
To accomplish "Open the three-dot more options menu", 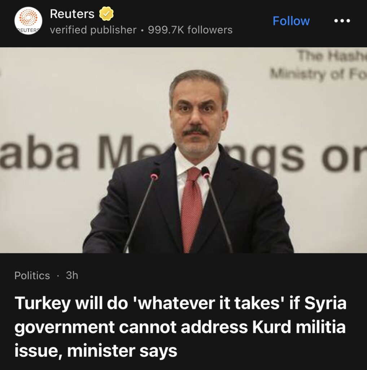I will (342, 21).
